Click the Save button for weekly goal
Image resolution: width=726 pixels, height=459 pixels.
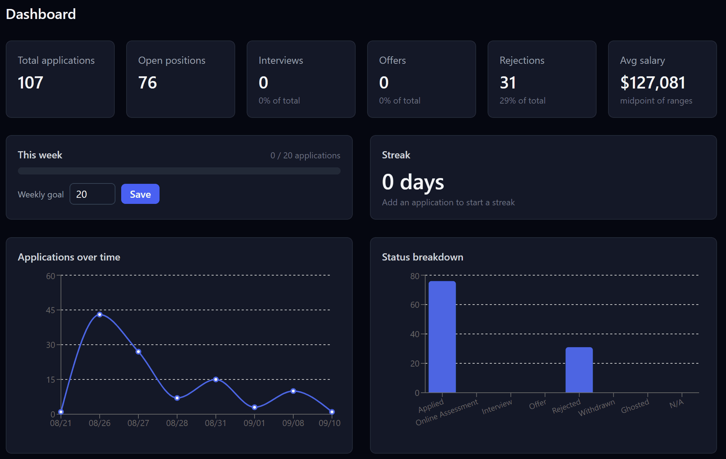coord(140,194)
